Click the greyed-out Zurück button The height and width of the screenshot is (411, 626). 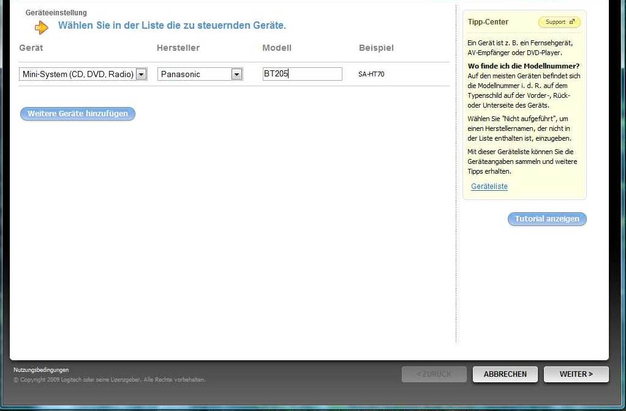click(x=434, y=374)
